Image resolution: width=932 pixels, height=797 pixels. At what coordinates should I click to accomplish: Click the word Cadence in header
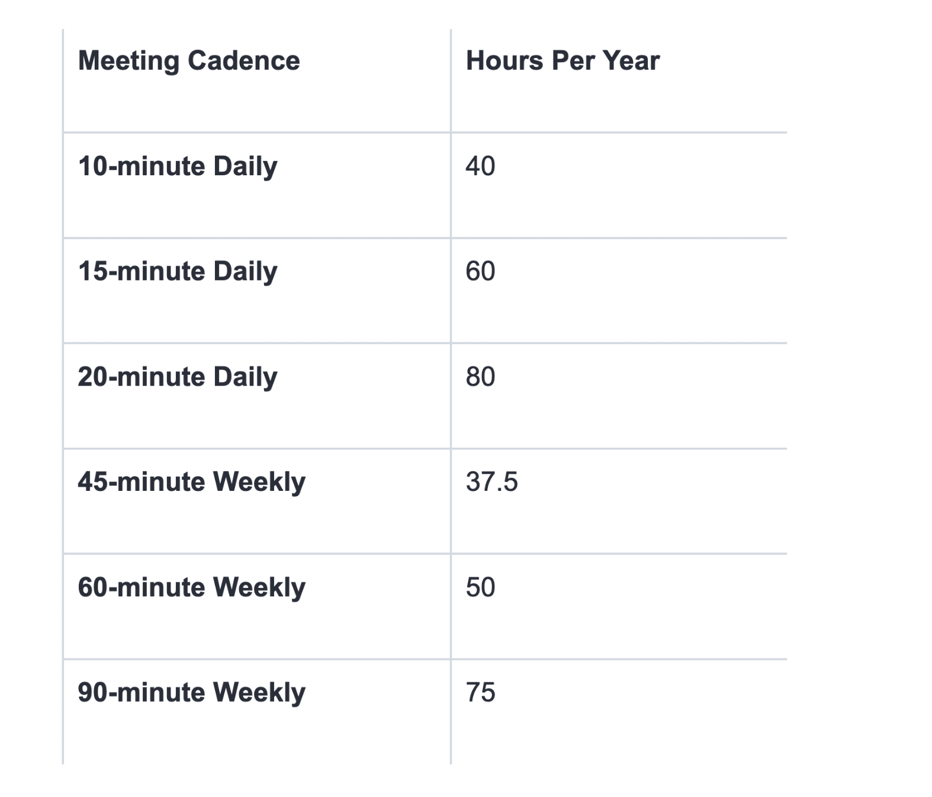(x=244, y=60)
